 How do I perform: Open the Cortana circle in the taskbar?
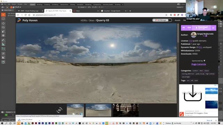(10, 123)
